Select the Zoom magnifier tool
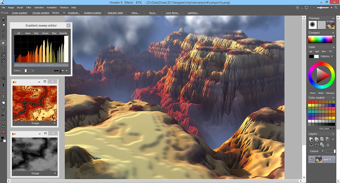 tap(3, 78)
